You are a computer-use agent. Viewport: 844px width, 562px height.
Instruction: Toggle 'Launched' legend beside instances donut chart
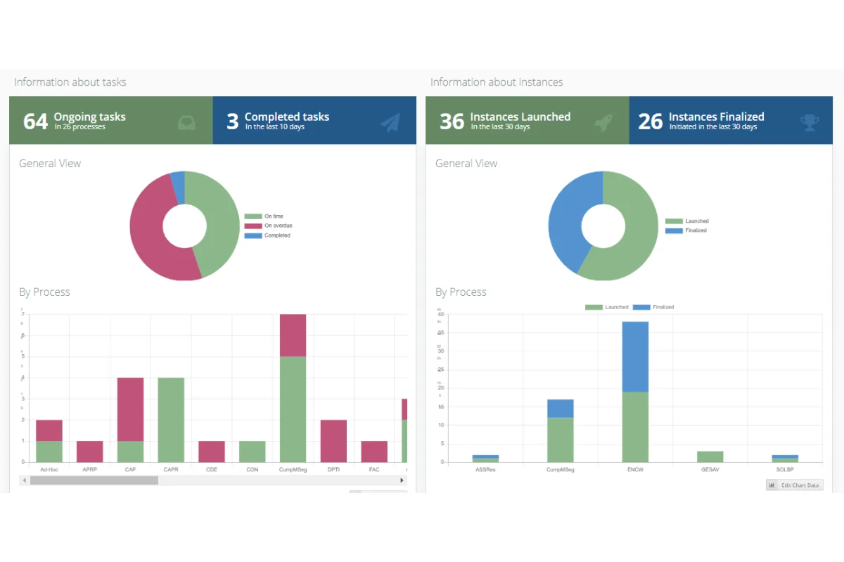click(x=686, y=221)
